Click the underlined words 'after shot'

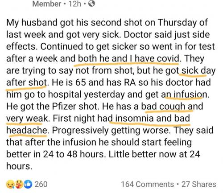(x=26, y=82)
